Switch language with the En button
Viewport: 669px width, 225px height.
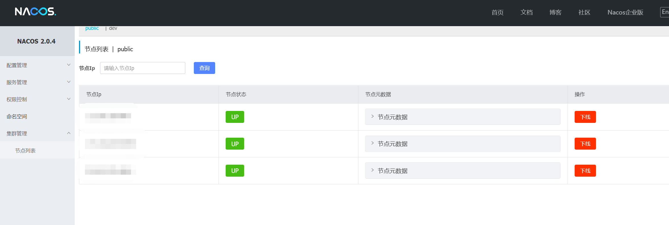pyautogui.click(x=665, y=12)
